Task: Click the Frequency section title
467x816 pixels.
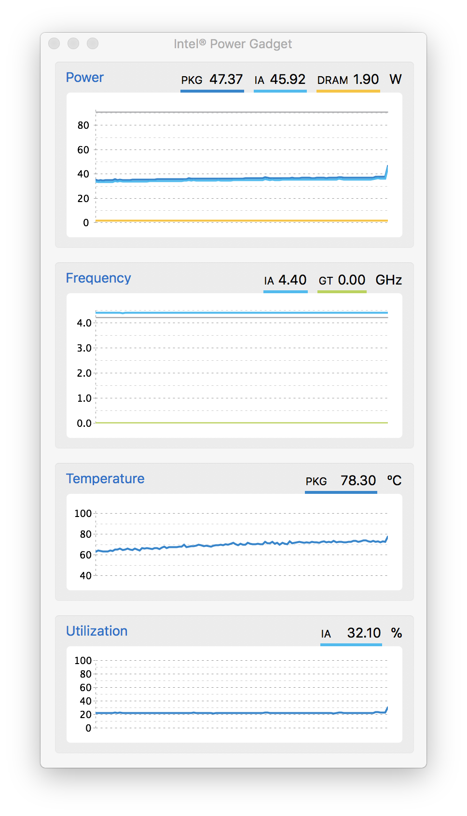Action: pos(98,278)
